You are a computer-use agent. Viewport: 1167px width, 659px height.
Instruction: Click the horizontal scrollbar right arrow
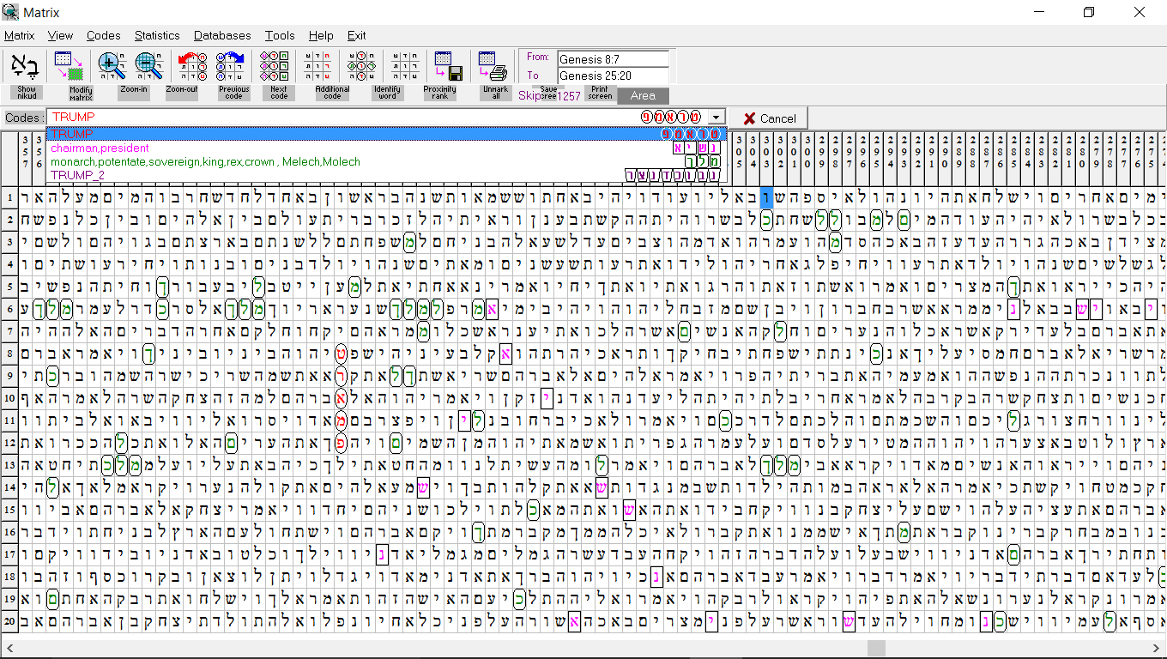[x=1158, y=648]
